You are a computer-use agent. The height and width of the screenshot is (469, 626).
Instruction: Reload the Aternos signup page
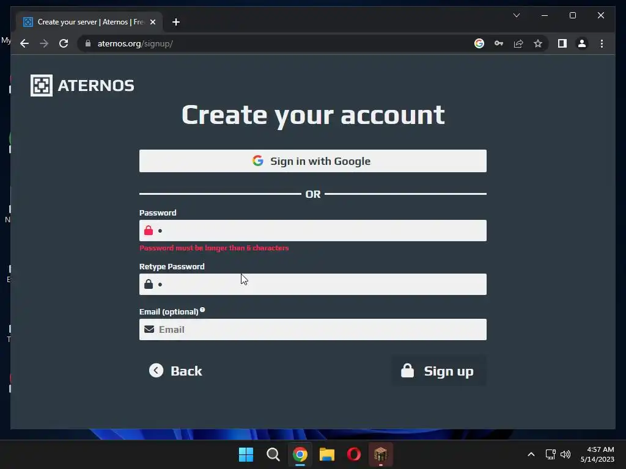(64, 43)
